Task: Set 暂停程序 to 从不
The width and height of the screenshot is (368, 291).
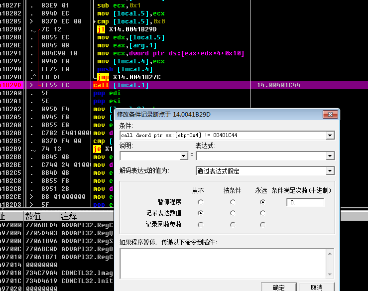Action: coord(200,202)
